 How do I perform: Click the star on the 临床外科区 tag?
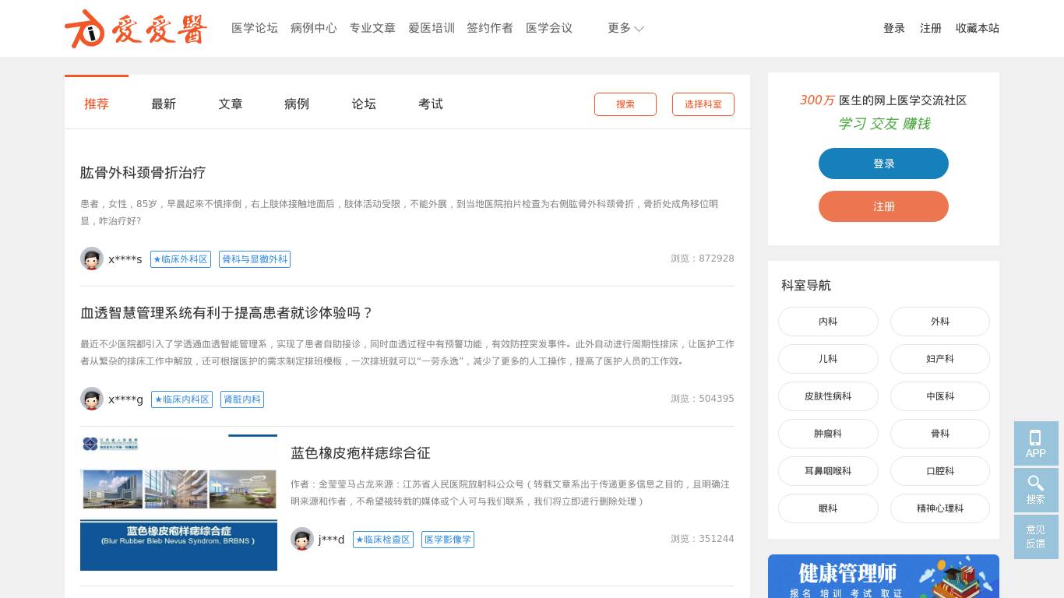pos(157,259)
